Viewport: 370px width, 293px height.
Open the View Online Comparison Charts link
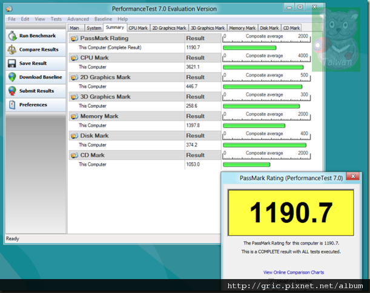pyautogui.click(x=294, y=272)
